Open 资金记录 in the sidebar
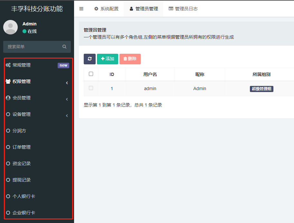 tap(22, 163)
